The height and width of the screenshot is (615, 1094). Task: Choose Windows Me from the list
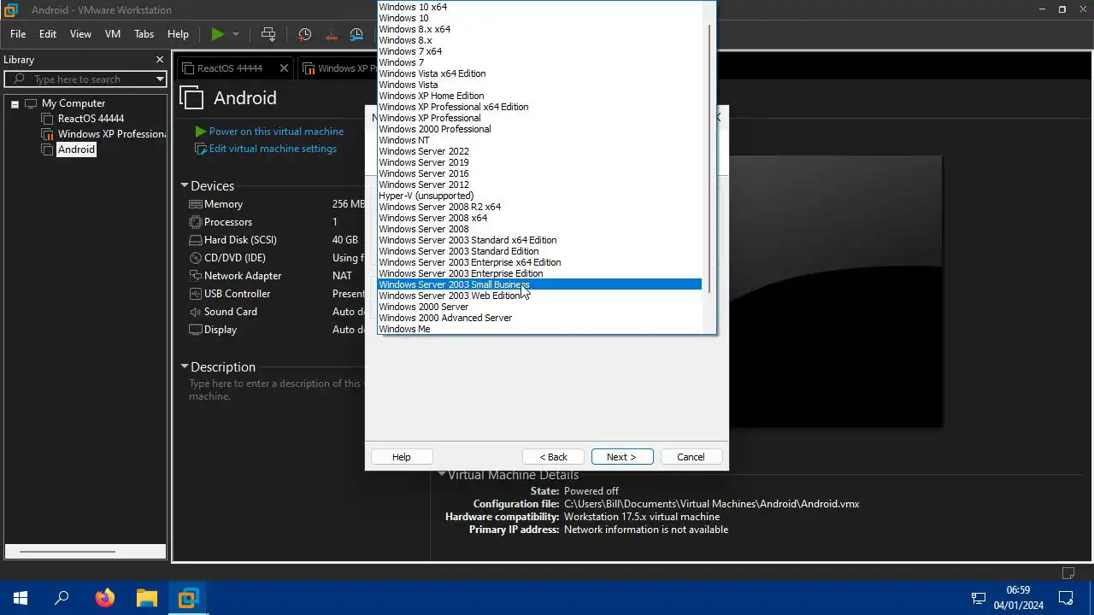[x=539, y=329]
